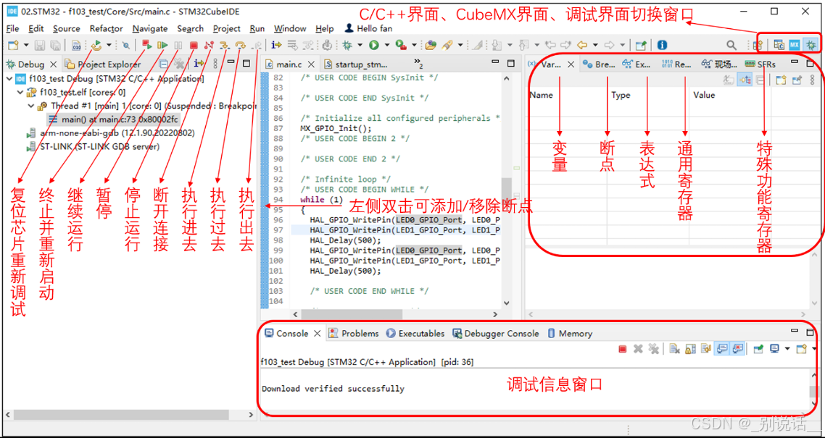The image size is (825, 438).
Task: Toggle show console on standard output change
Action: point(721,349)
